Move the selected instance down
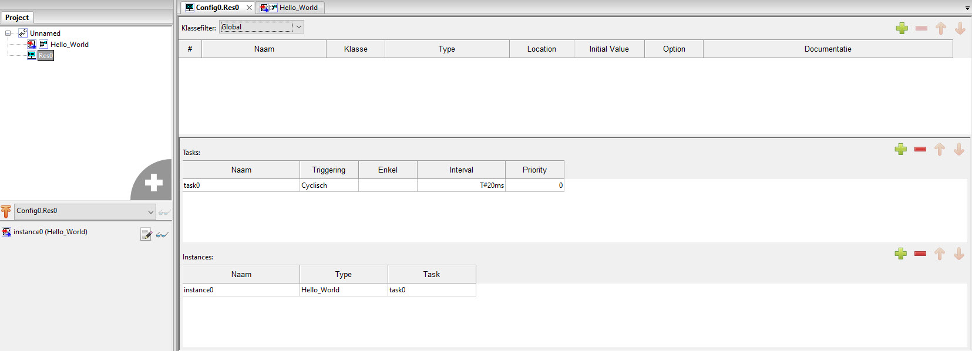The width and height of the screenshot is (972, 351). tap(959, 254)
